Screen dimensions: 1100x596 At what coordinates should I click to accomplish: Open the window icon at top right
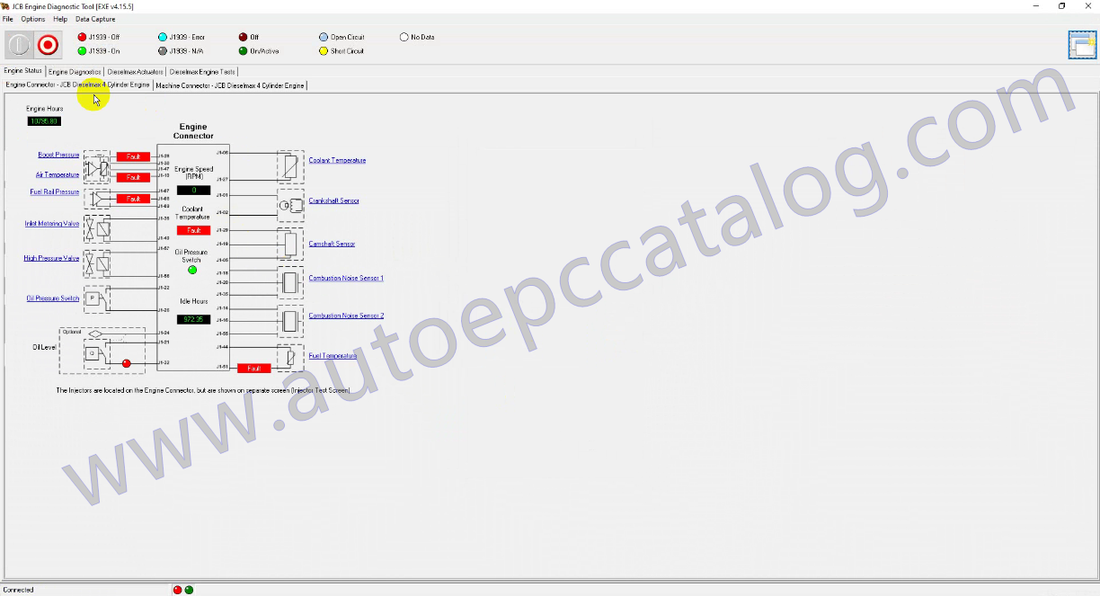pyautogui.click(x=1082, y=45)
